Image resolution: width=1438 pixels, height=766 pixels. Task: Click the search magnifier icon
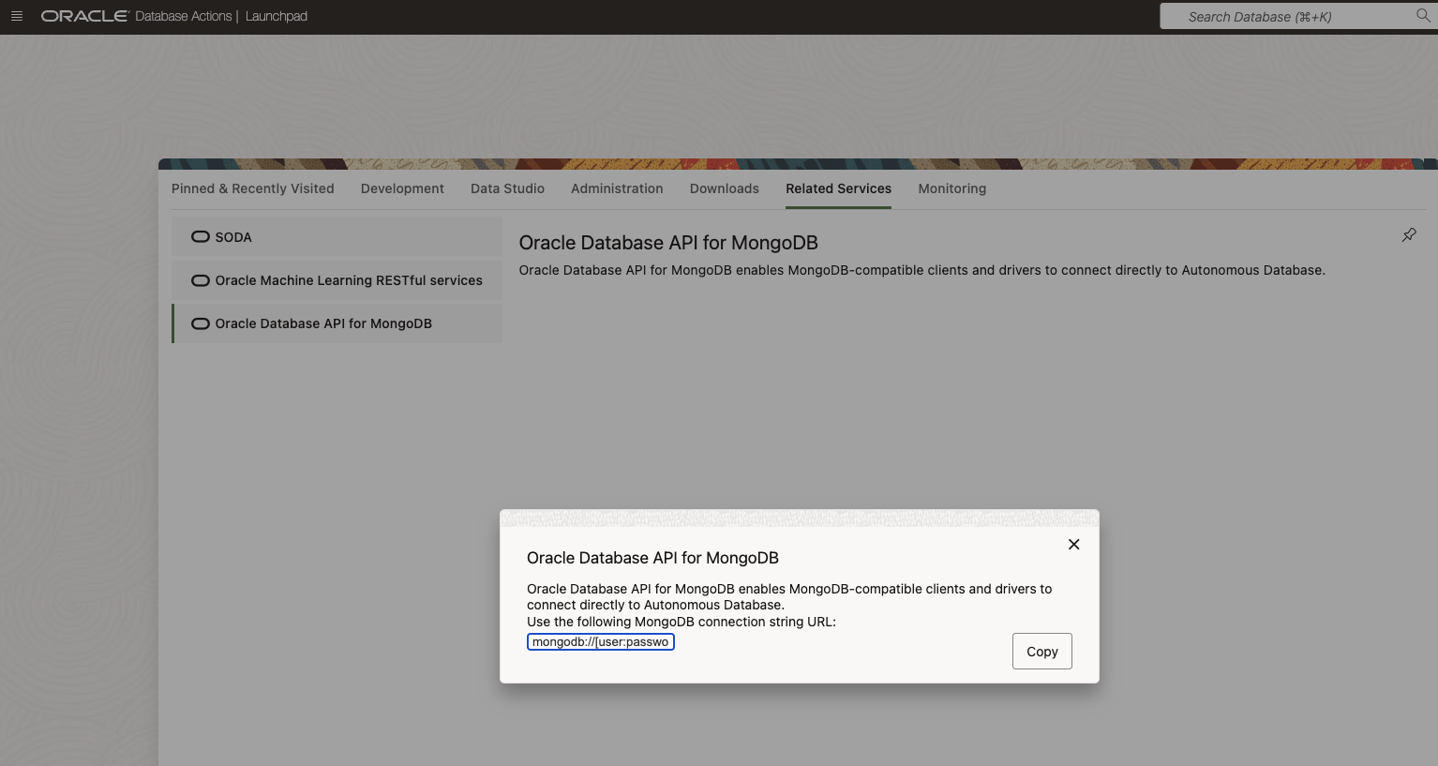[1423, 16]
